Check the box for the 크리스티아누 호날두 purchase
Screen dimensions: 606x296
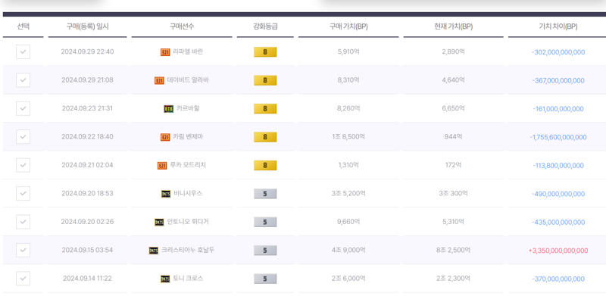(x=23, y=250)
